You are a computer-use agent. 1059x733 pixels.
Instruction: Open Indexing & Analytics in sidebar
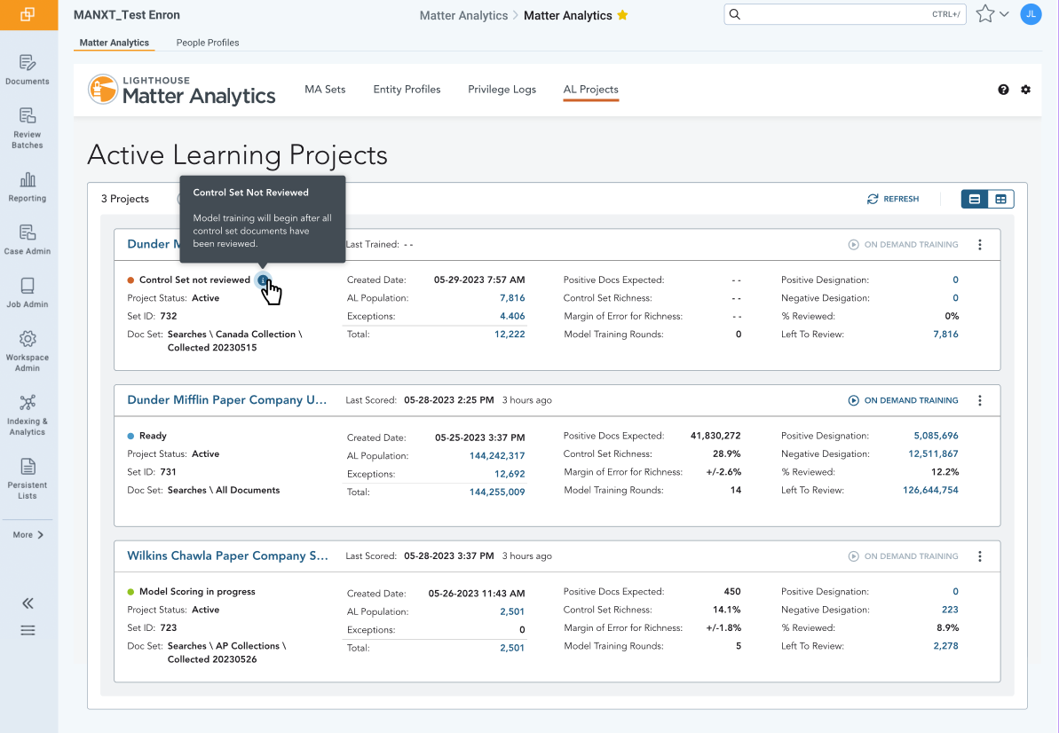(28, 415)
